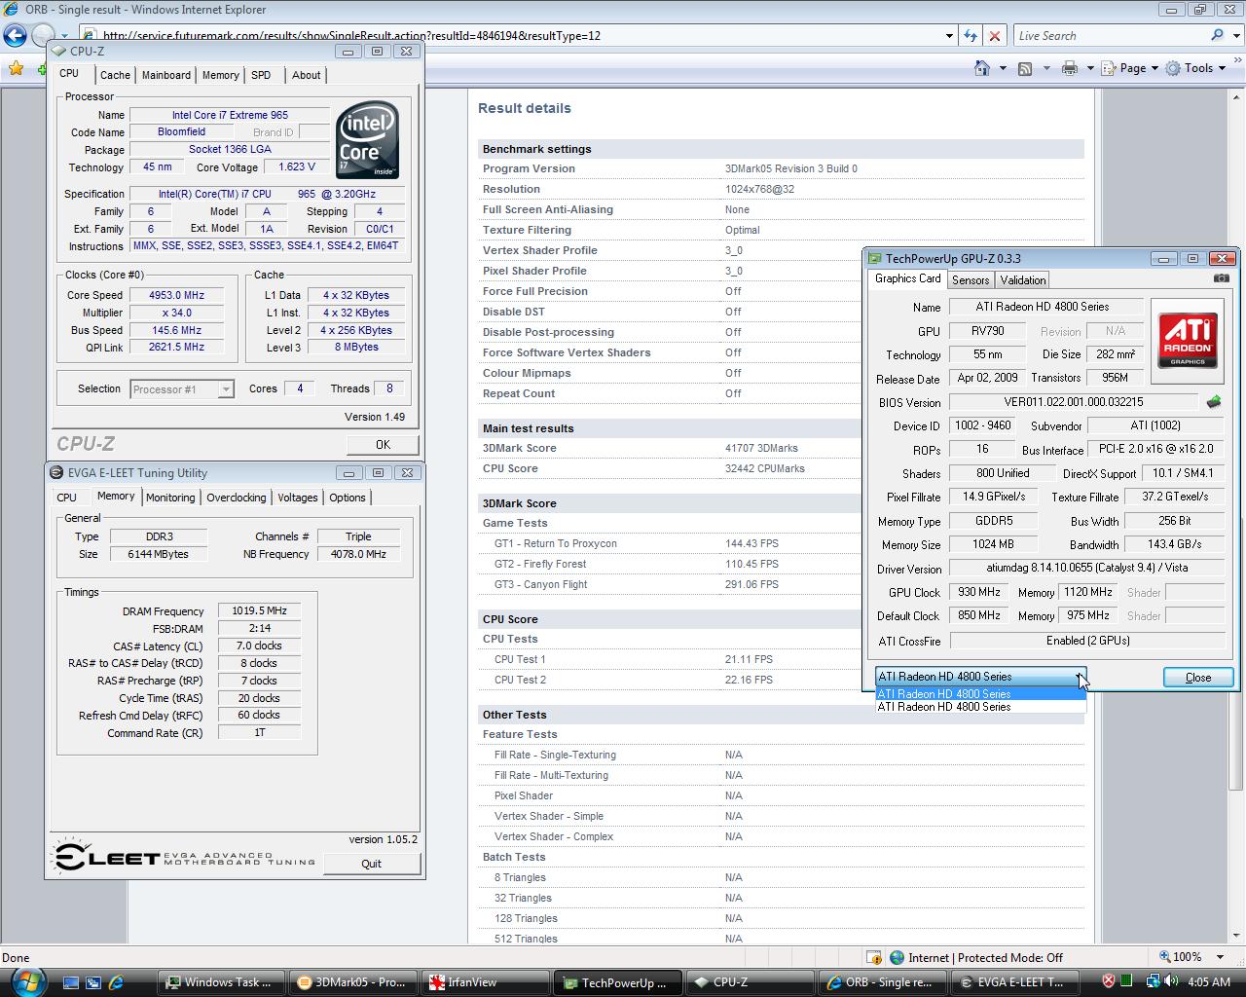
Task: Click the Live Search input box
Action: click(x=1110, y=36)
